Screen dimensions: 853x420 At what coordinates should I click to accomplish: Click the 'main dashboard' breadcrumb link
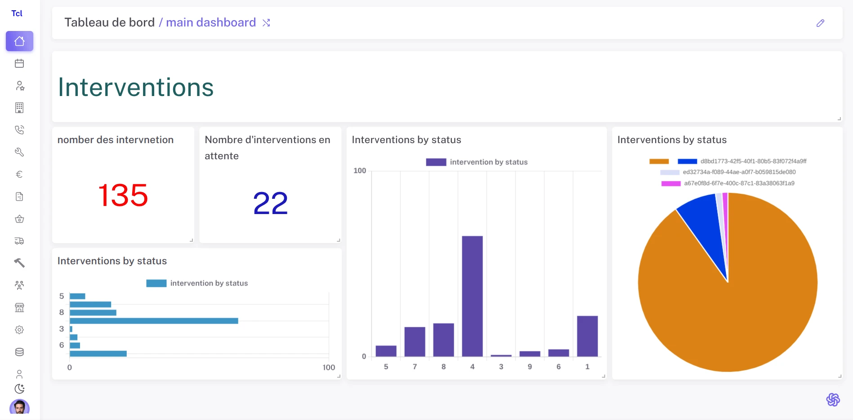tap(210, 22)
